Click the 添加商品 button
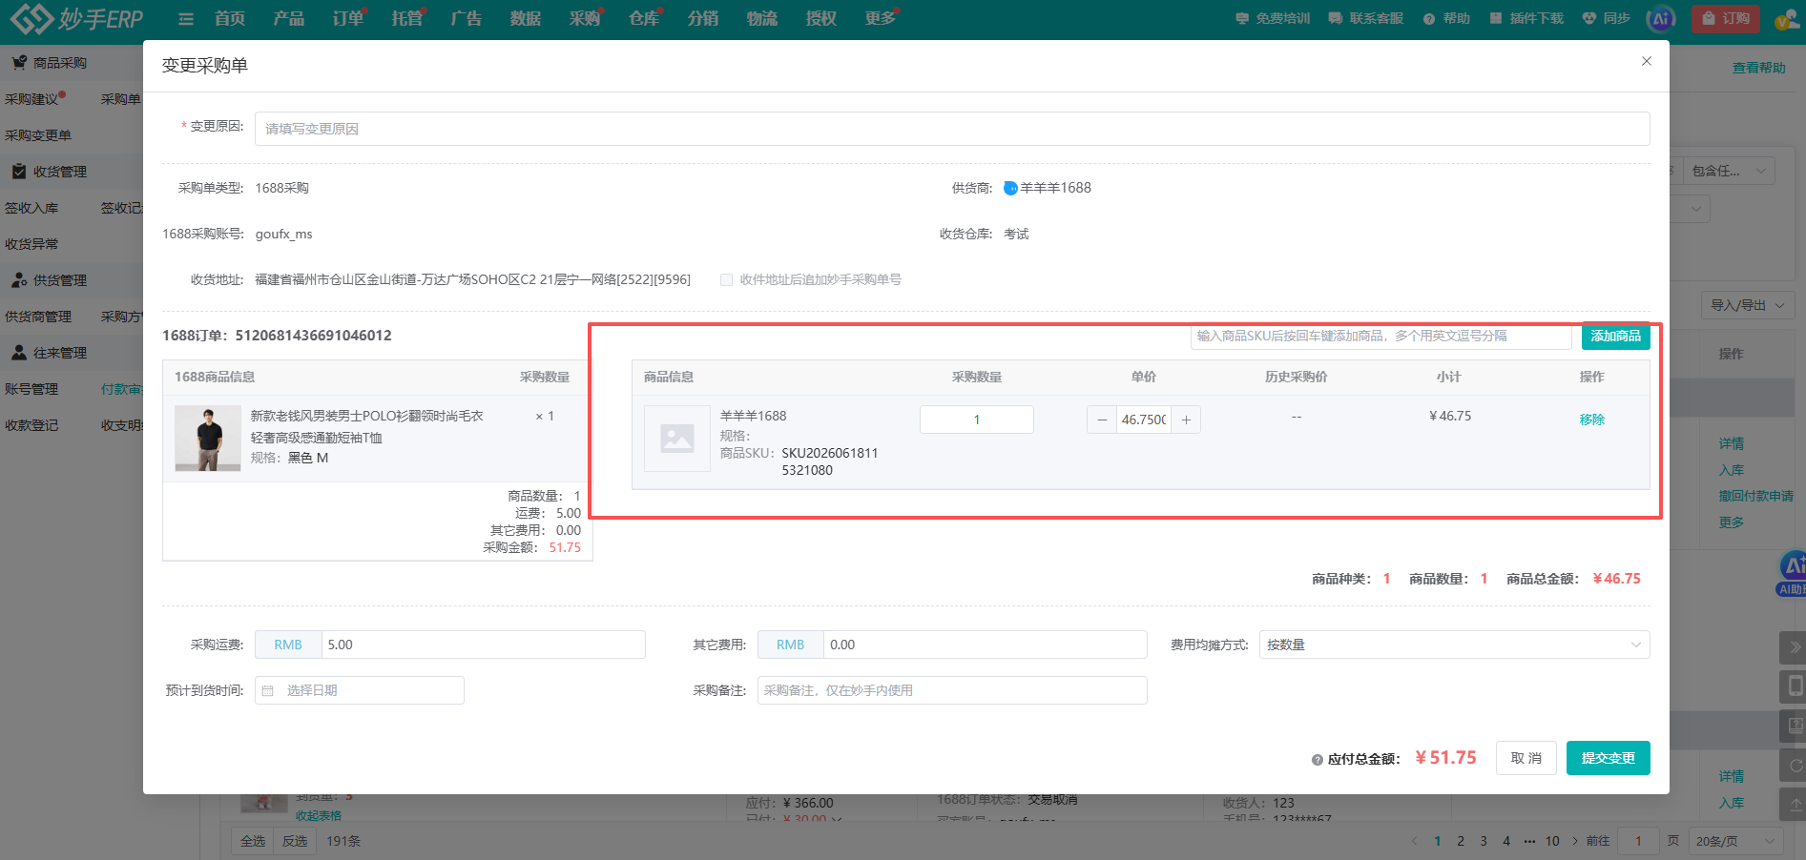 coord(1616,336)
